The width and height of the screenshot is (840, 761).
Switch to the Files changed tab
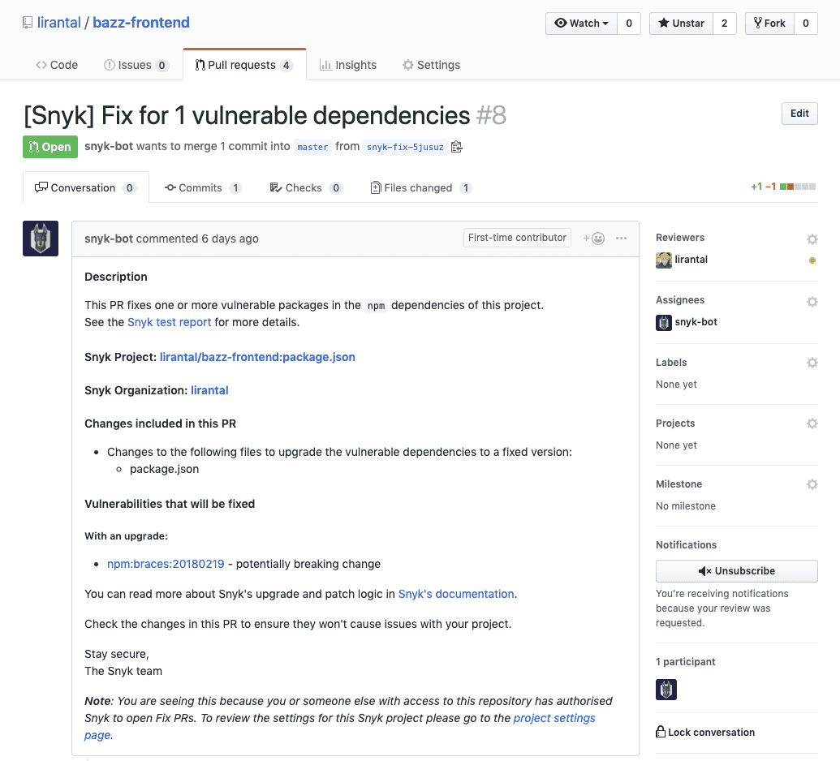click(421, 187)
